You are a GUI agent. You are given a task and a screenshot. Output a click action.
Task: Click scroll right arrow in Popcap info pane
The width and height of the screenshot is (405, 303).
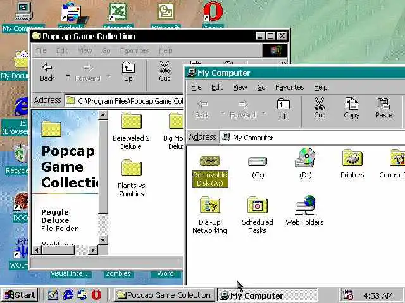pyautogui.click(x=93, y=250)
